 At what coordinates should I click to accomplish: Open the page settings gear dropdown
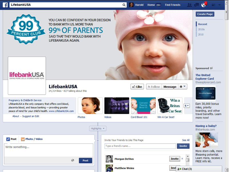(182, 87)
